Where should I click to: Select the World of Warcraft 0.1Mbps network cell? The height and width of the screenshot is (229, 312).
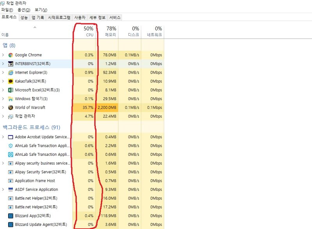(x=152, y=107)
